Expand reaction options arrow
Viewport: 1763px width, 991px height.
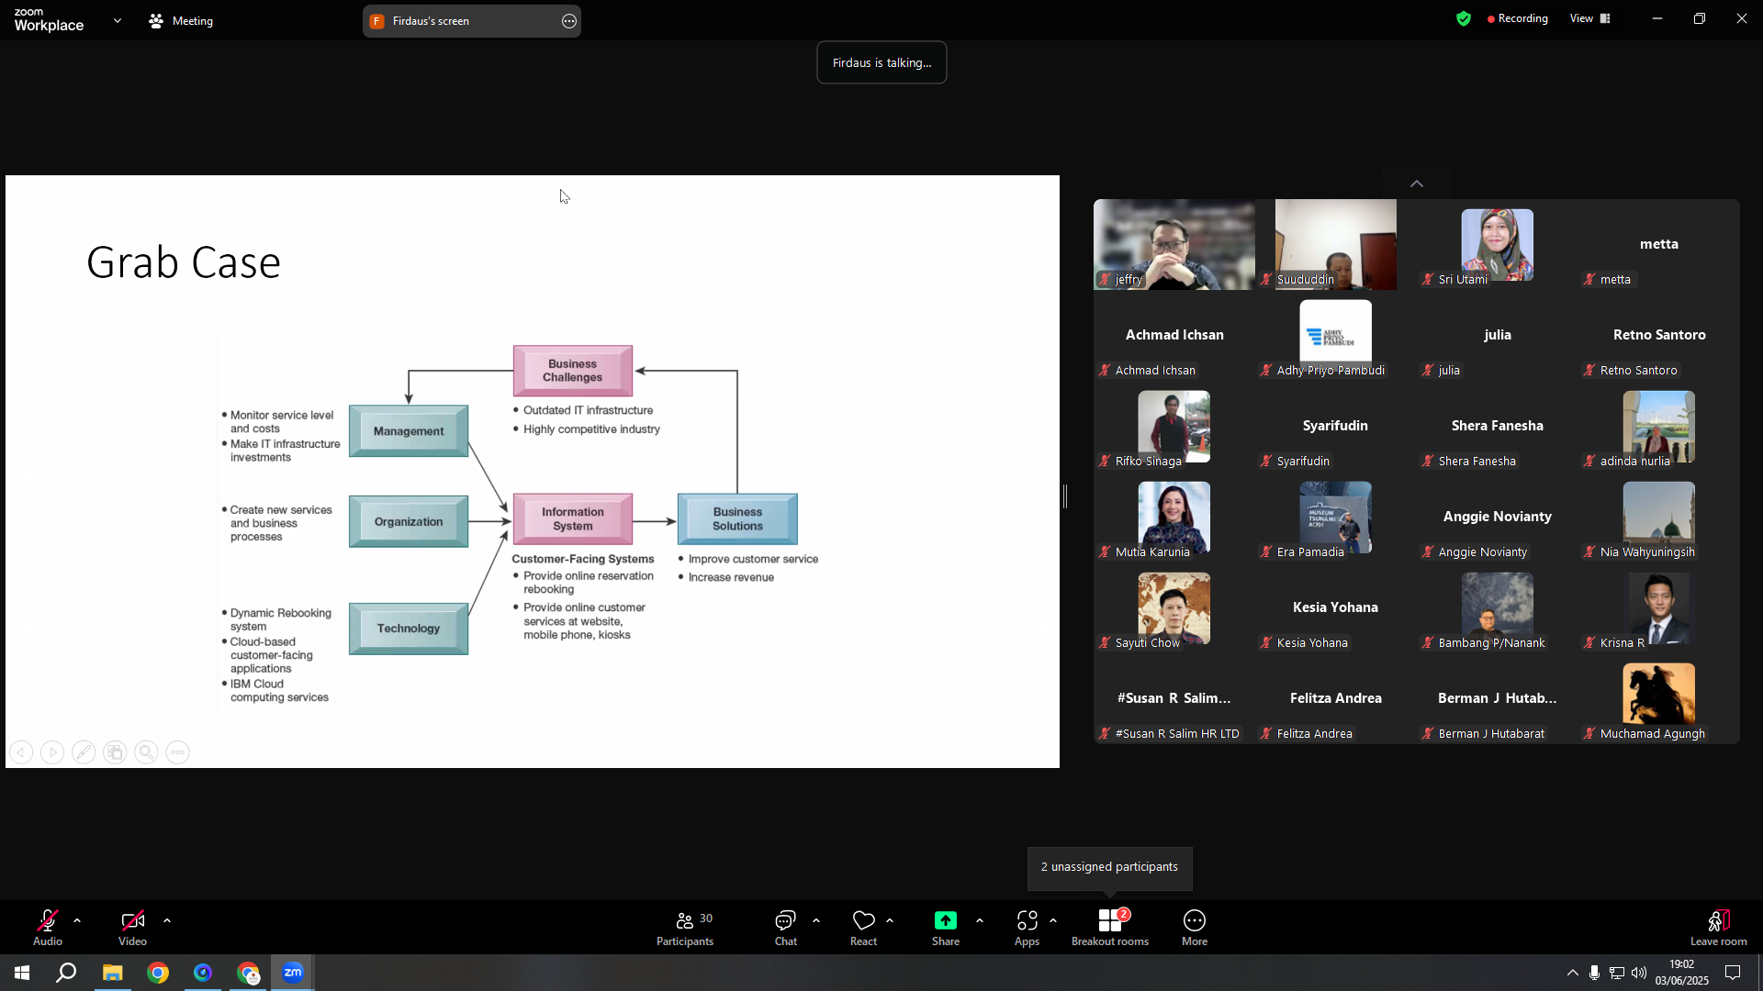coord(890,920)
